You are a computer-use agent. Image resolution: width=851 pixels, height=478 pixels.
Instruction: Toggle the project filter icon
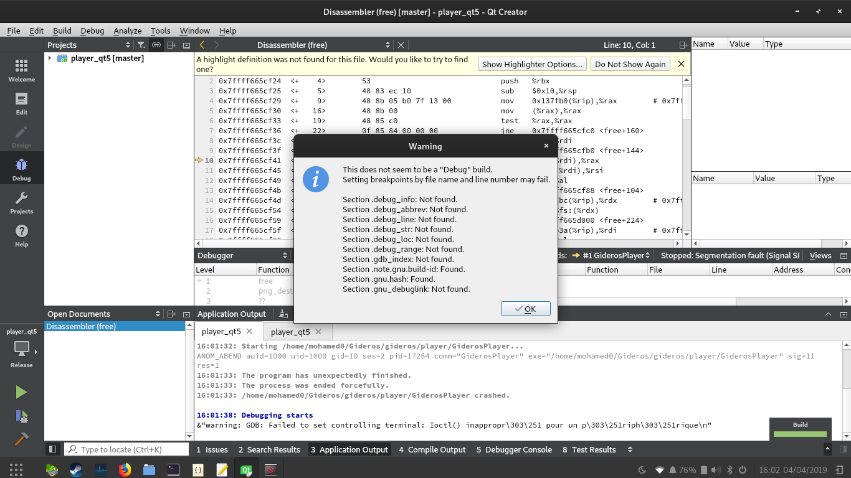[141, 45]
